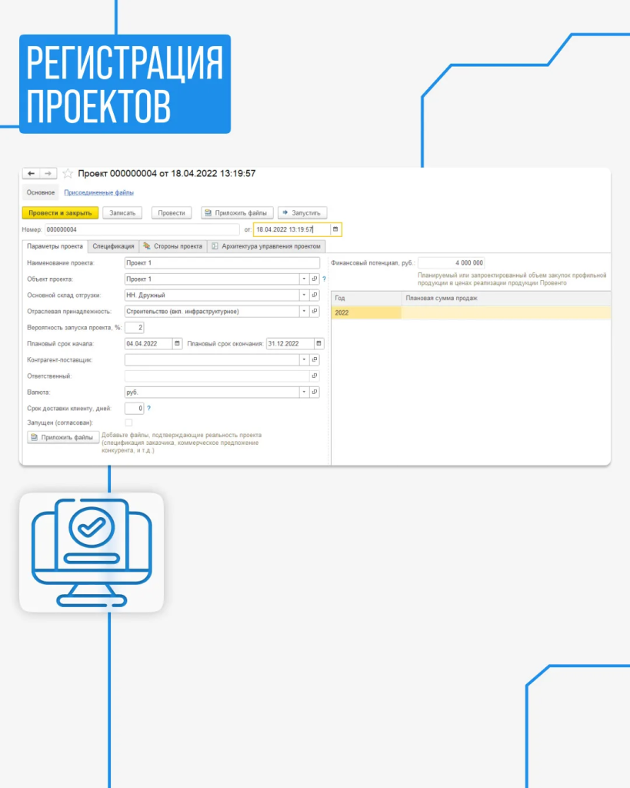Expand the Контрагент-поставщик dropdown
Screen dimensions: 630x788
click(x=303, y=359)
